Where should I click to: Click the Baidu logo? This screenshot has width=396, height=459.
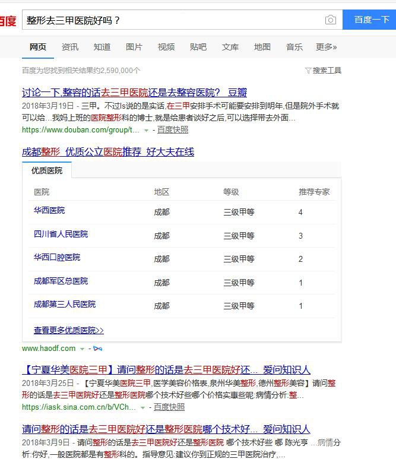(x=8, y=21)
